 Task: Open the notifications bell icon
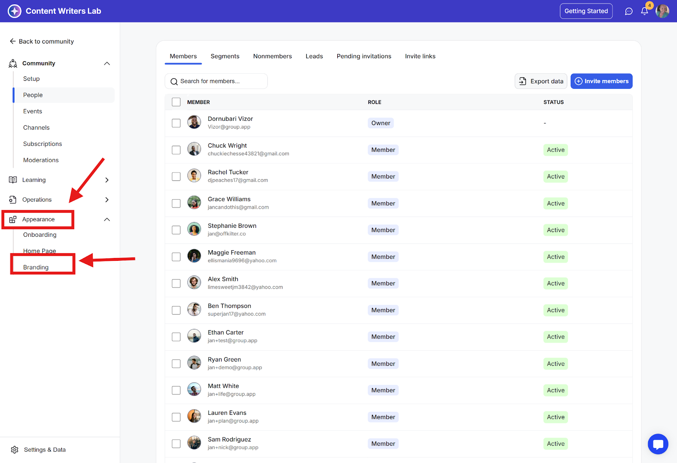[644, 11]
